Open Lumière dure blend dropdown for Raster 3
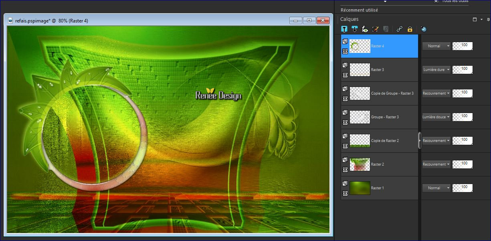Screen dimensions: 491x241 coord(436,70)
